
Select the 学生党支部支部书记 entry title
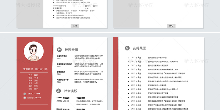click(x=64, y=64)
